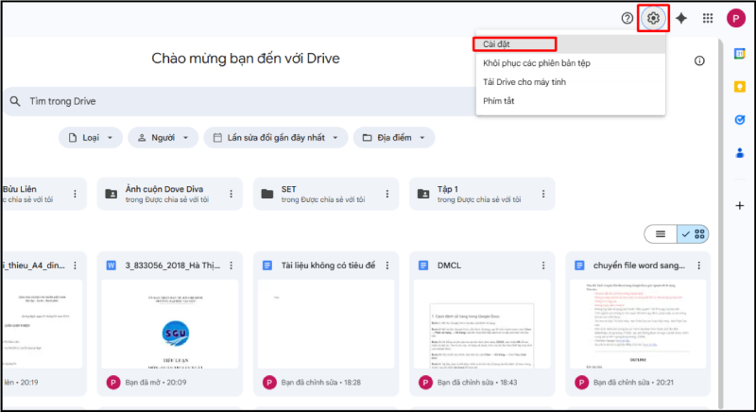
Task: Select Phím tắt menu entry
Action: (x=571, y=101)
